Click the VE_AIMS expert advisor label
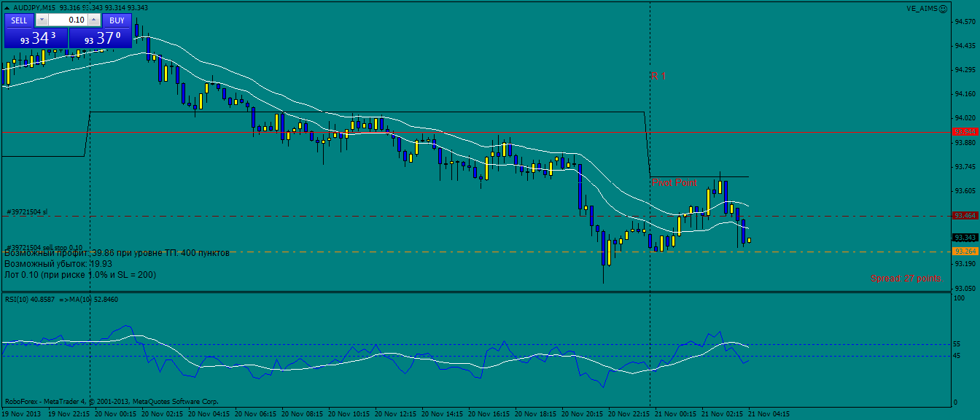The height and width of the screenshot is (420, 980). click(x=922, y=8)
